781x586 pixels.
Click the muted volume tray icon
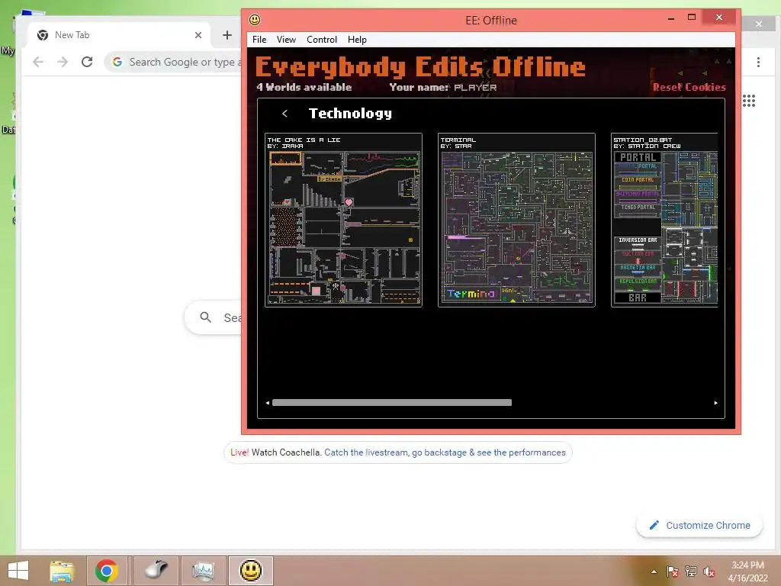709,572
